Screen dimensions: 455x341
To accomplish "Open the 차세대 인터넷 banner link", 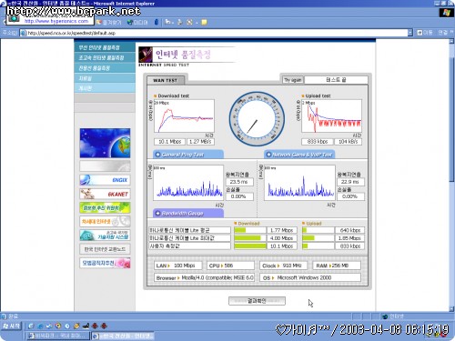I will pyautogui.click(x=105, y=221).
